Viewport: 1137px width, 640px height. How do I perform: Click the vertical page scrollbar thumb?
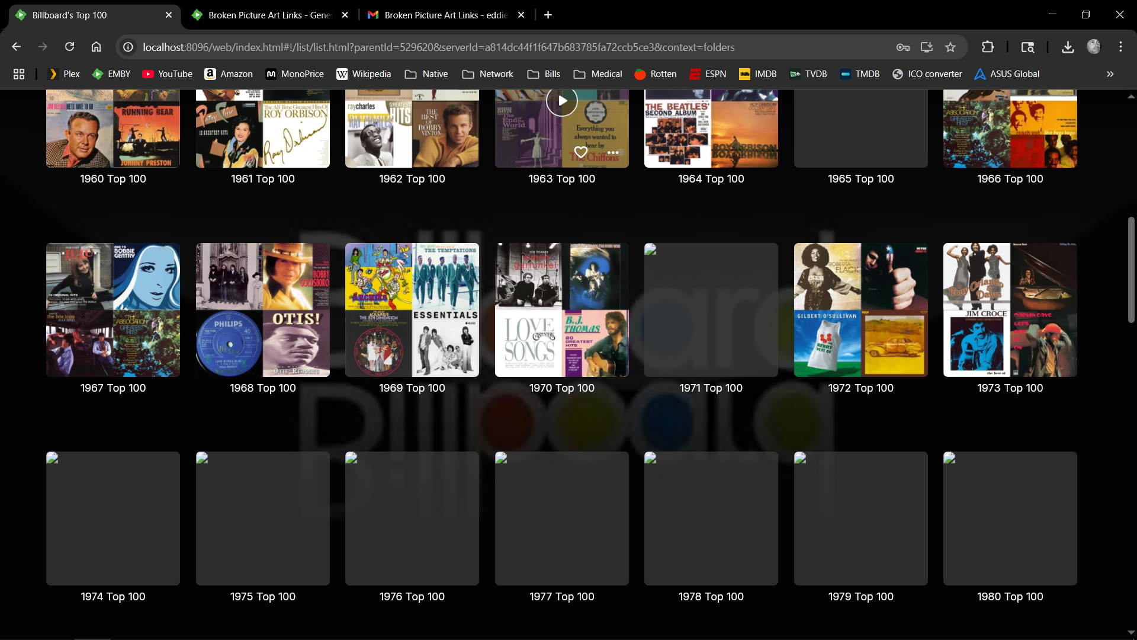pyautogui.click(x=1130, y=270)
